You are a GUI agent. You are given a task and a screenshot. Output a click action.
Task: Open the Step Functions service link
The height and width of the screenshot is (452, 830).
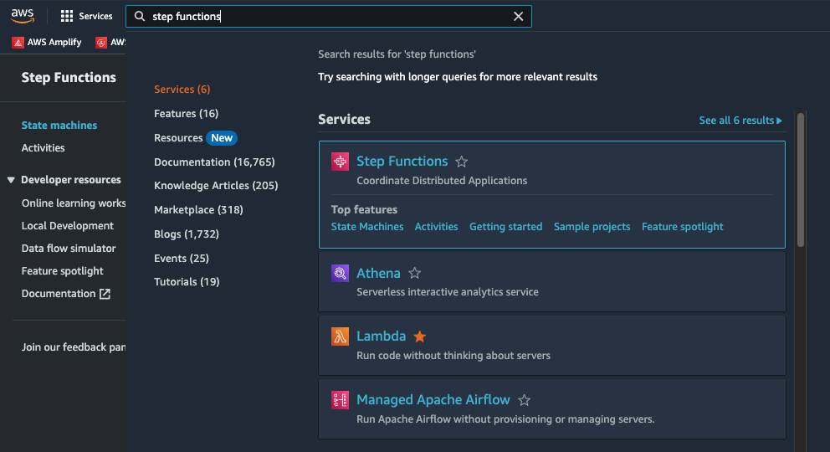click(x=402, y=161)
